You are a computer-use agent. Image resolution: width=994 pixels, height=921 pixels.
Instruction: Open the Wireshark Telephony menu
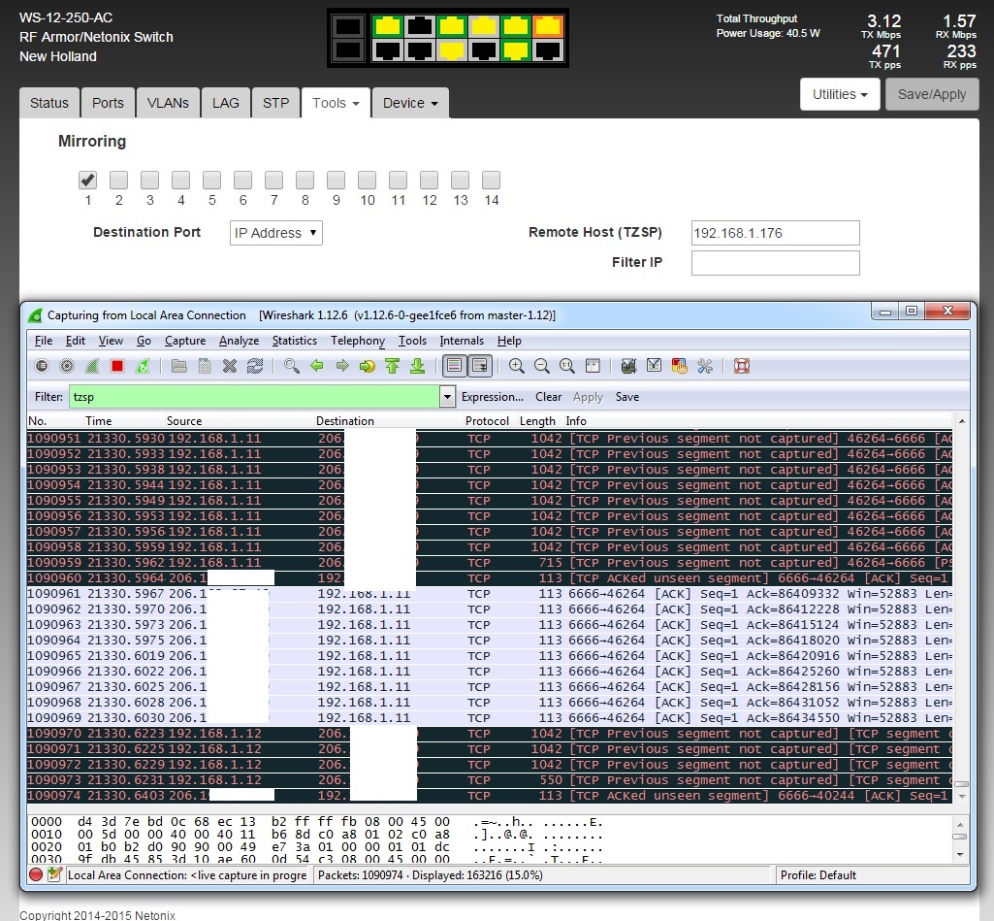point(358,341)
